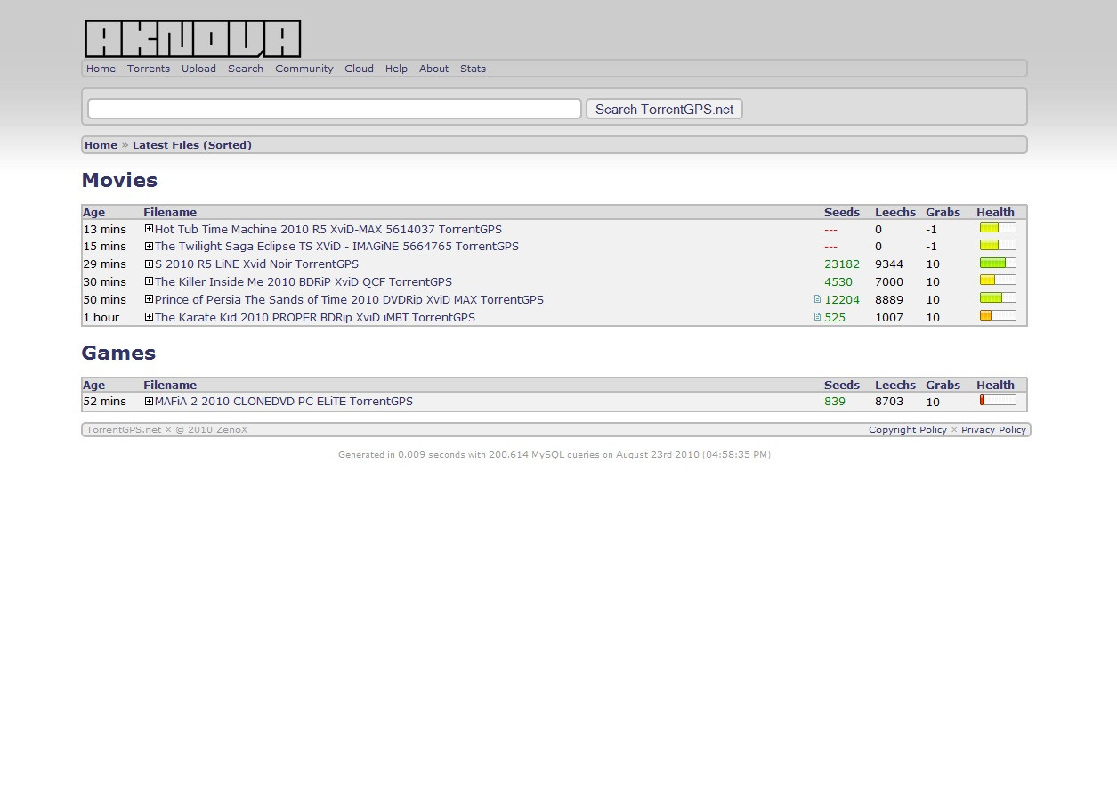Open the Cloud menu item
The image size is (1117, 805).
[x=360, y=69]
